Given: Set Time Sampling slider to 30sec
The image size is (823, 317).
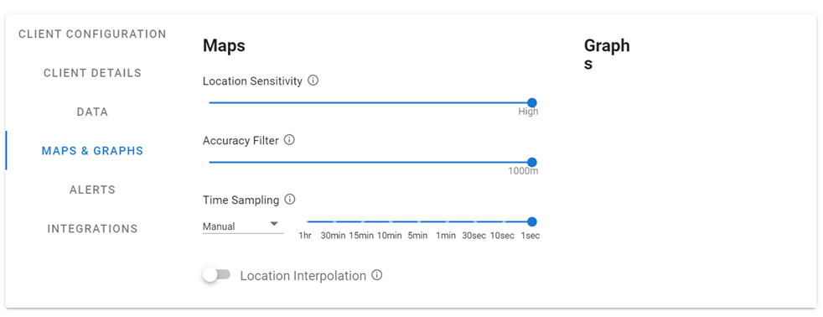Looking at the screenshot, I should [x=476, y=221].
